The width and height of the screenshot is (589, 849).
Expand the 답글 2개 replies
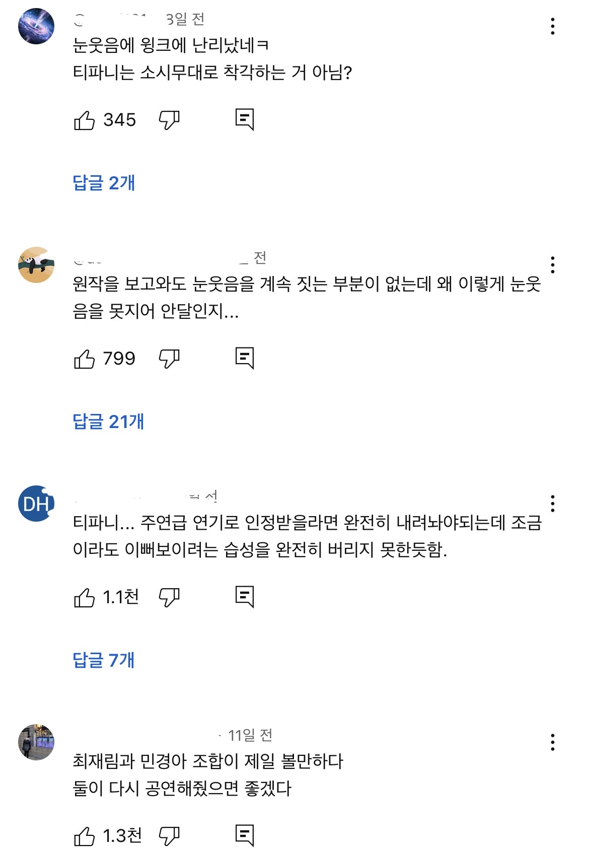click(104, 183)
